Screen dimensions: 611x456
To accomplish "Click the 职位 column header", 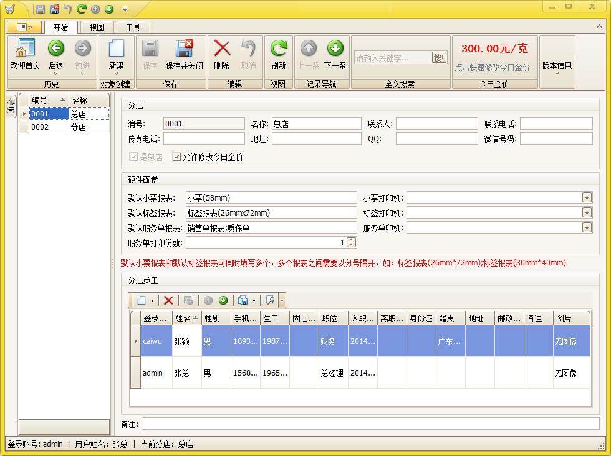I will click(333, 318).
